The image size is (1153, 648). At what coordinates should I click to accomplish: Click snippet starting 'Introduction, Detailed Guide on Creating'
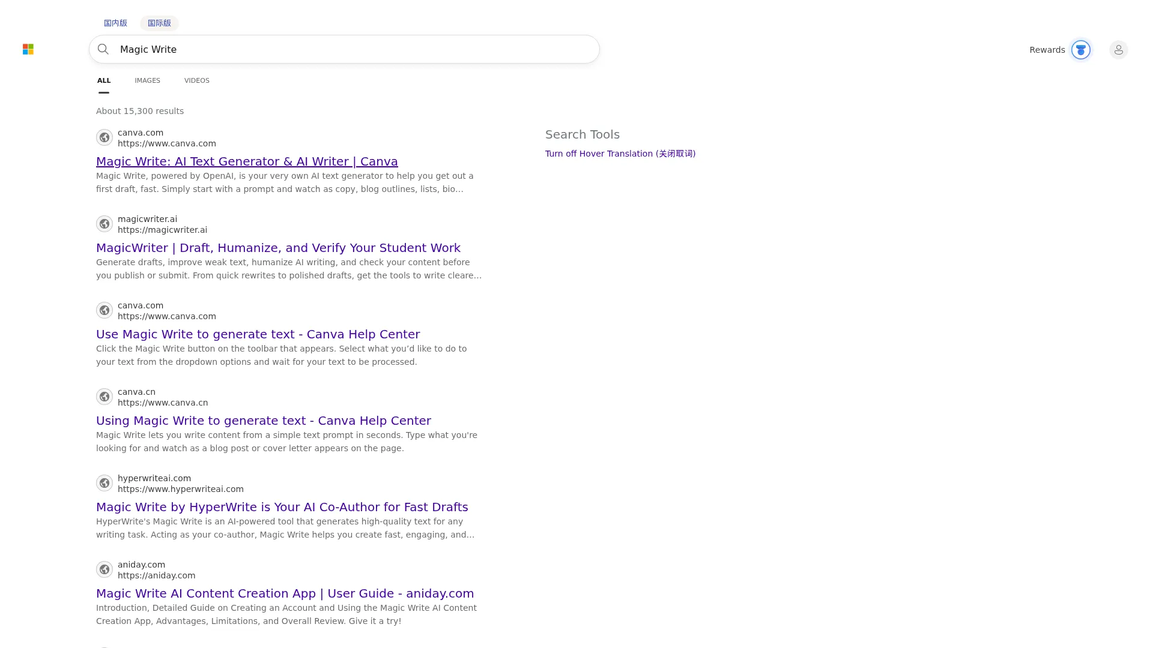click(x=286, y=614)
